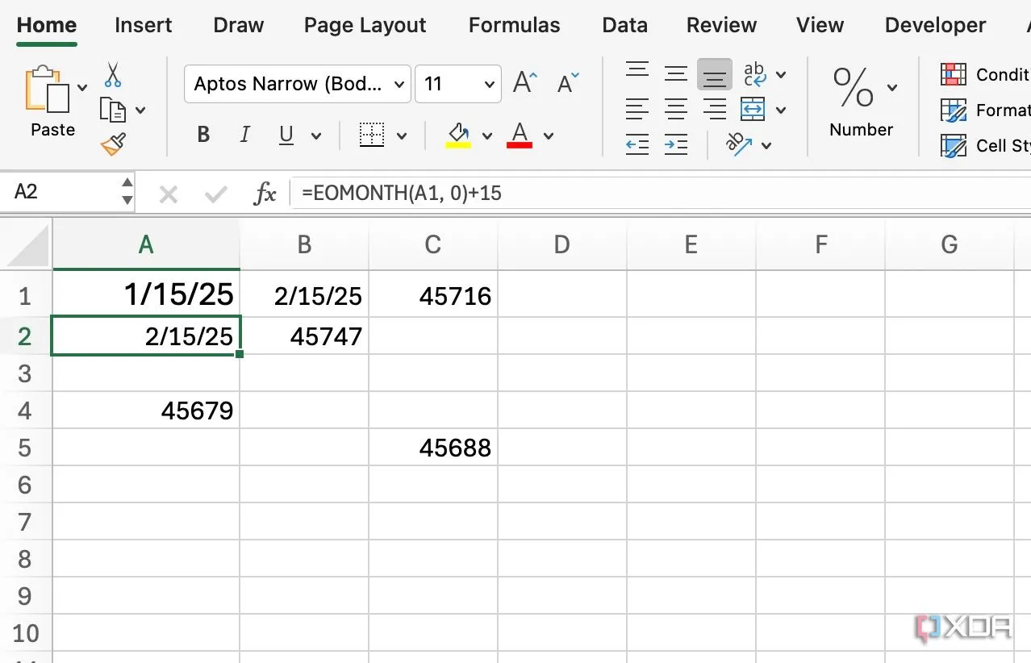The width and height of the screenshot is (1031, 663).
Task: Click the Conditional Formatting button
Action: [985, 75]
